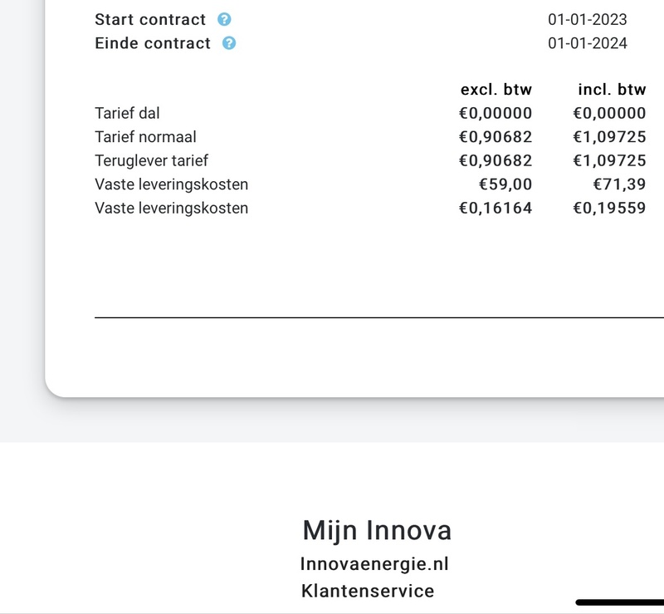
Task: Click the Tarief normaal row label
Action: click(146, 137)
